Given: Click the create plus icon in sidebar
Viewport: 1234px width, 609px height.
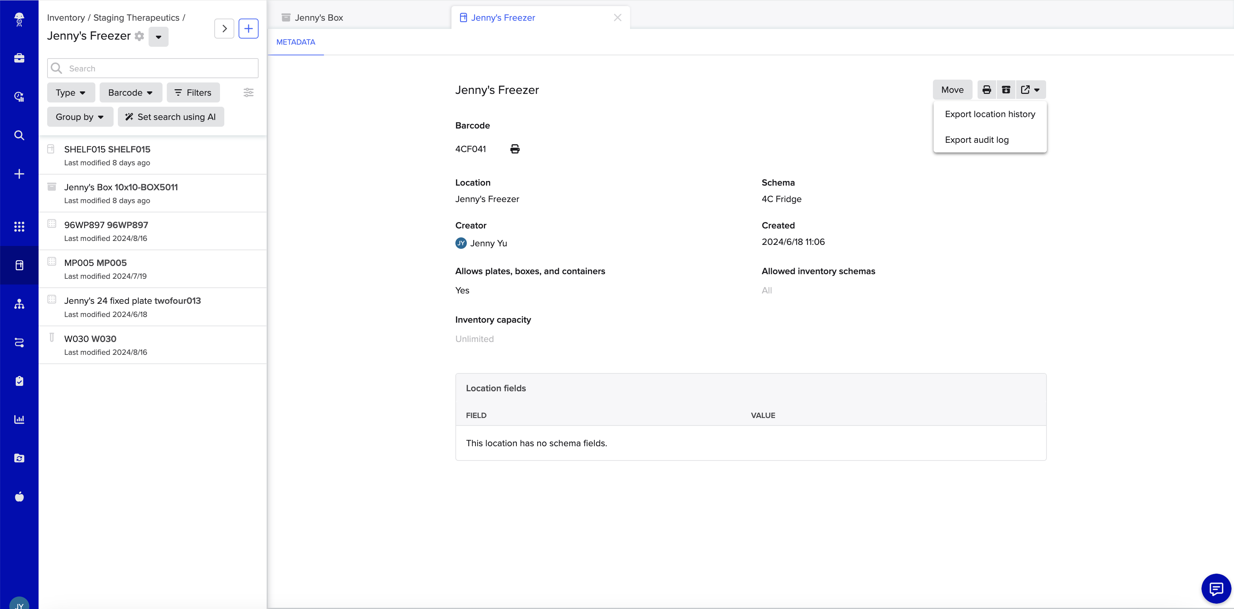Looking at the screenshot, I should [x=19, y=174].
